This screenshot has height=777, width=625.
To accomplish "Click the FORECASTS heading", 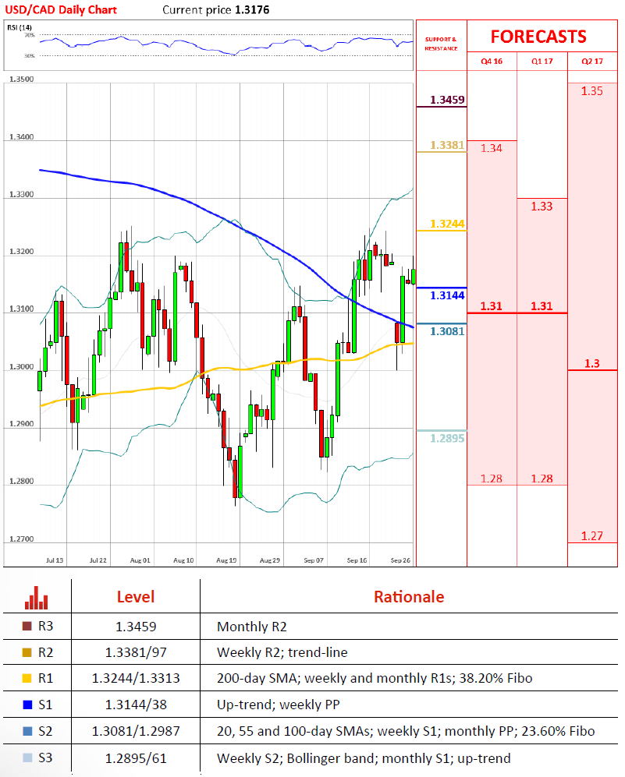I will coord(538,37).
